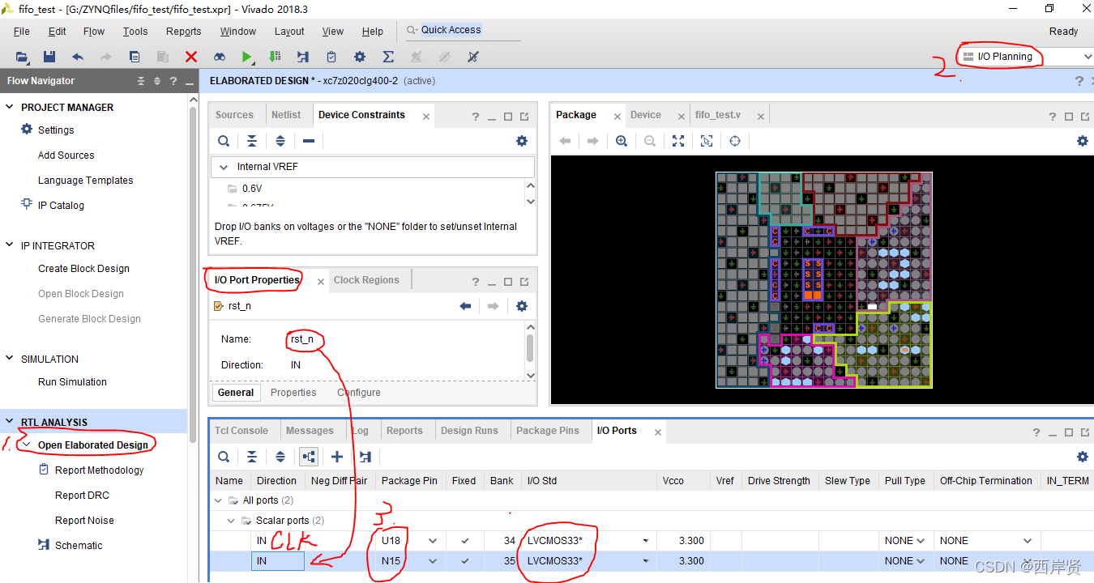Open toolbar Settings gear icon
This screenshot has width=1094, height=583.
[x=360, y=57]
